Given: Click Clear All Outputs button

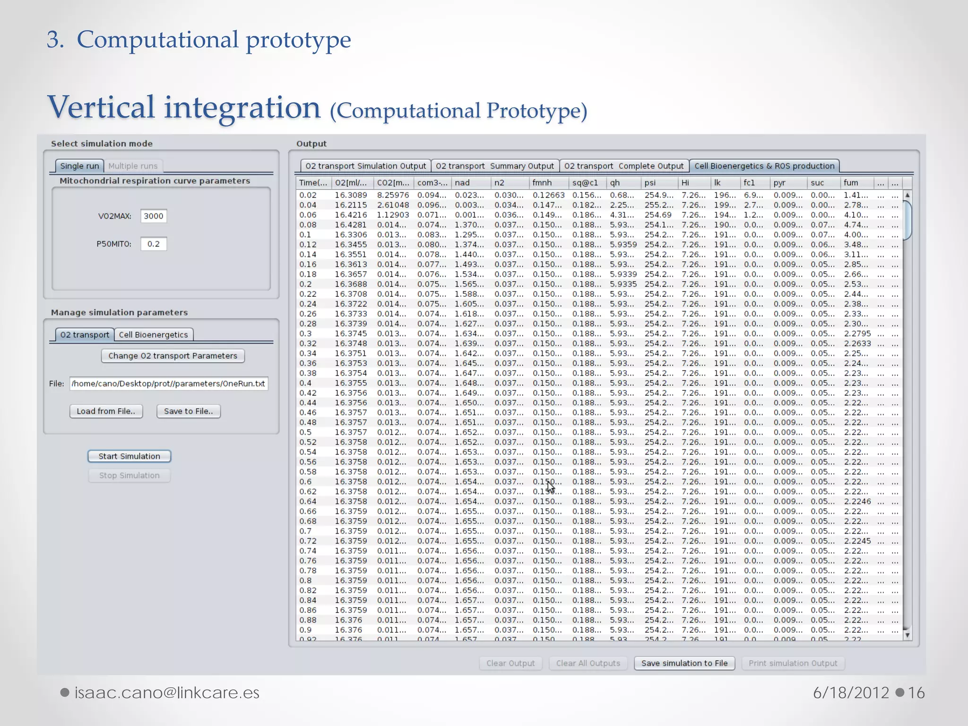Looking at the screenshot, I should coord(588,663).
